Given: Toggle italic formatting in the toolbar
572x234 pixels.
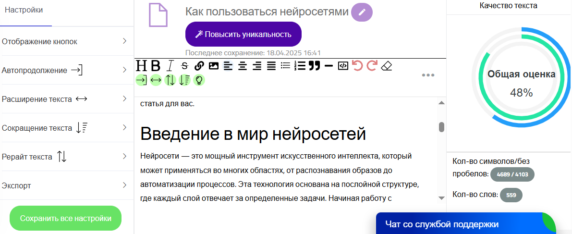Looking at the screenshot, I should click(x=170, y=66).
